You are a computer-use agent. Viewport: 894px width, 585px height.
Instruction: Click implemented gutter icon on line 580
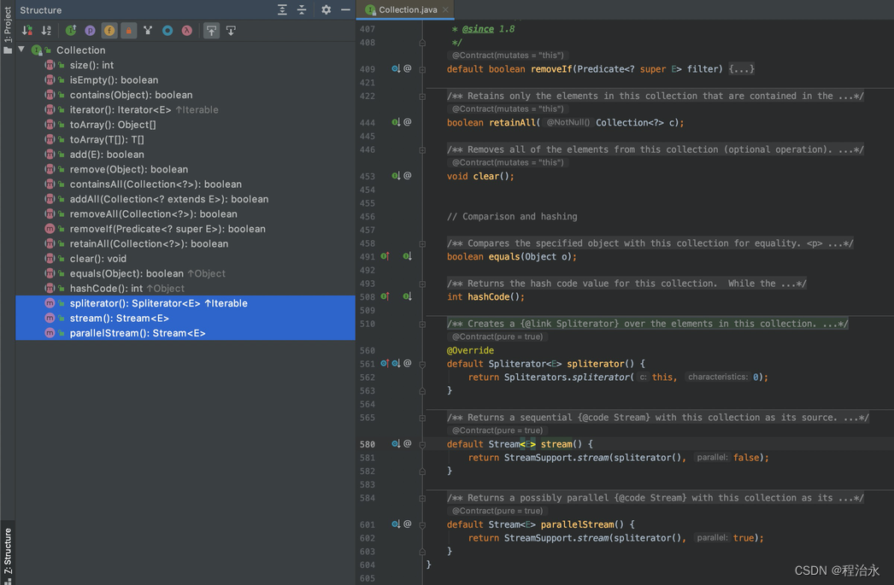396,443
